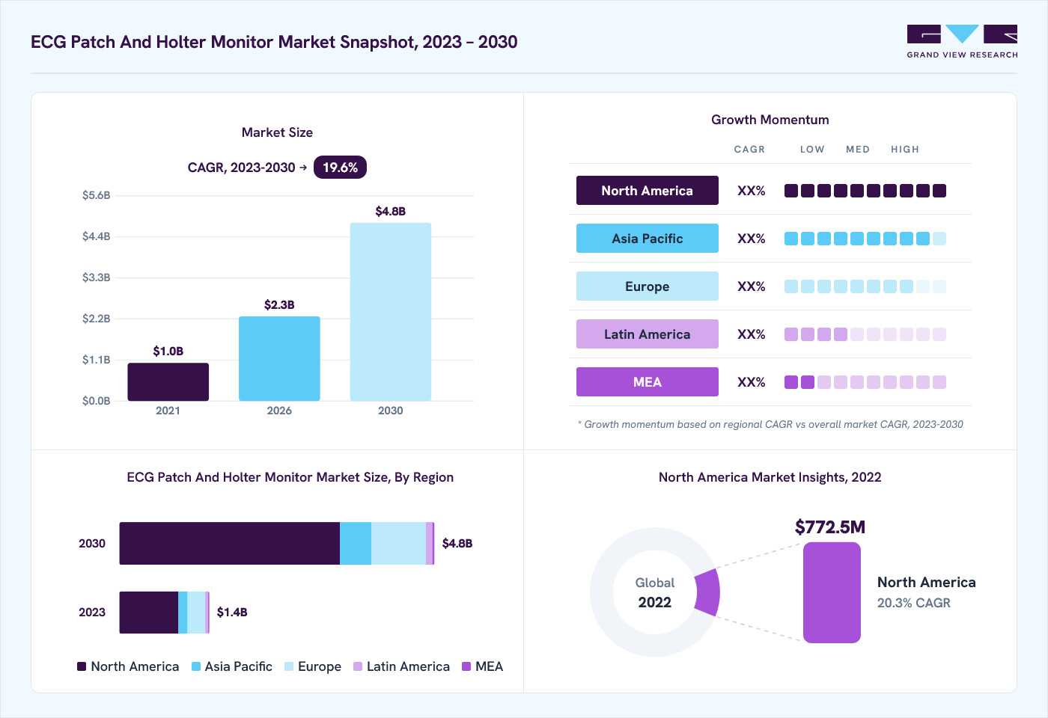Click the Grand View Research logo
Screen dimensions: 1048x718
962,42
